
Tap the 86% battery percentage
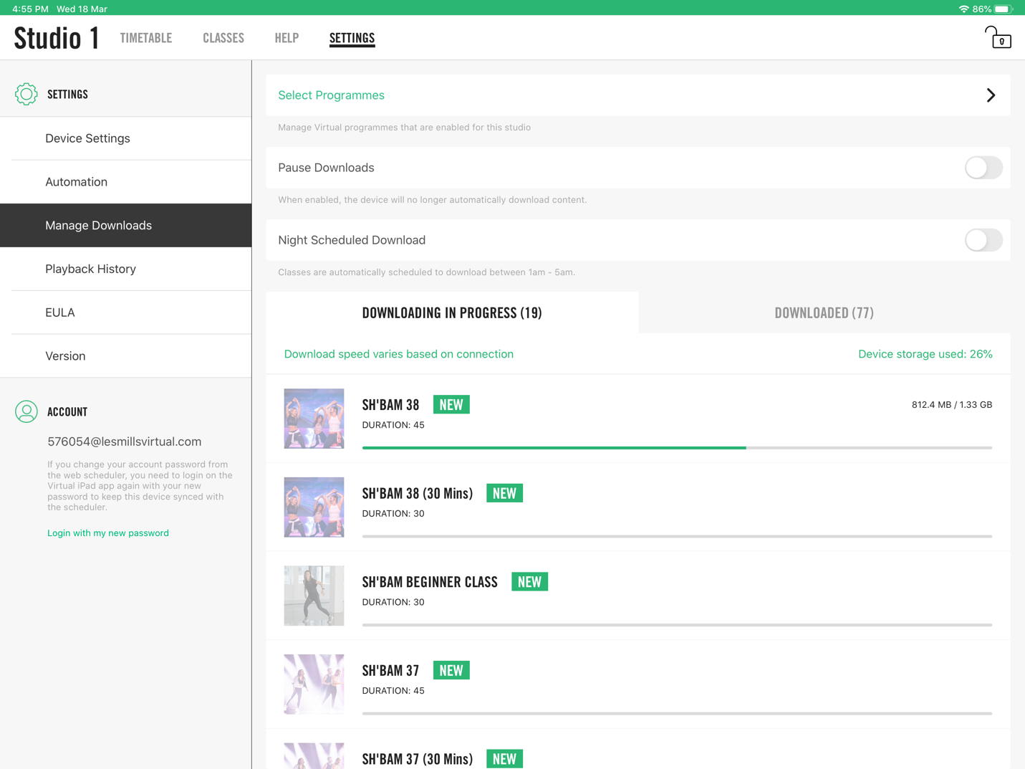point(982,9)
